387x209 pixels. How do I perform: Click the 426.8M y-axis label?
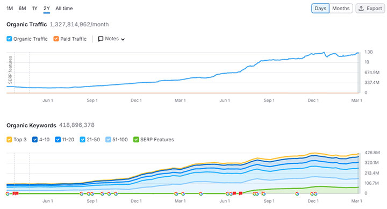click(x=372, y=153)
